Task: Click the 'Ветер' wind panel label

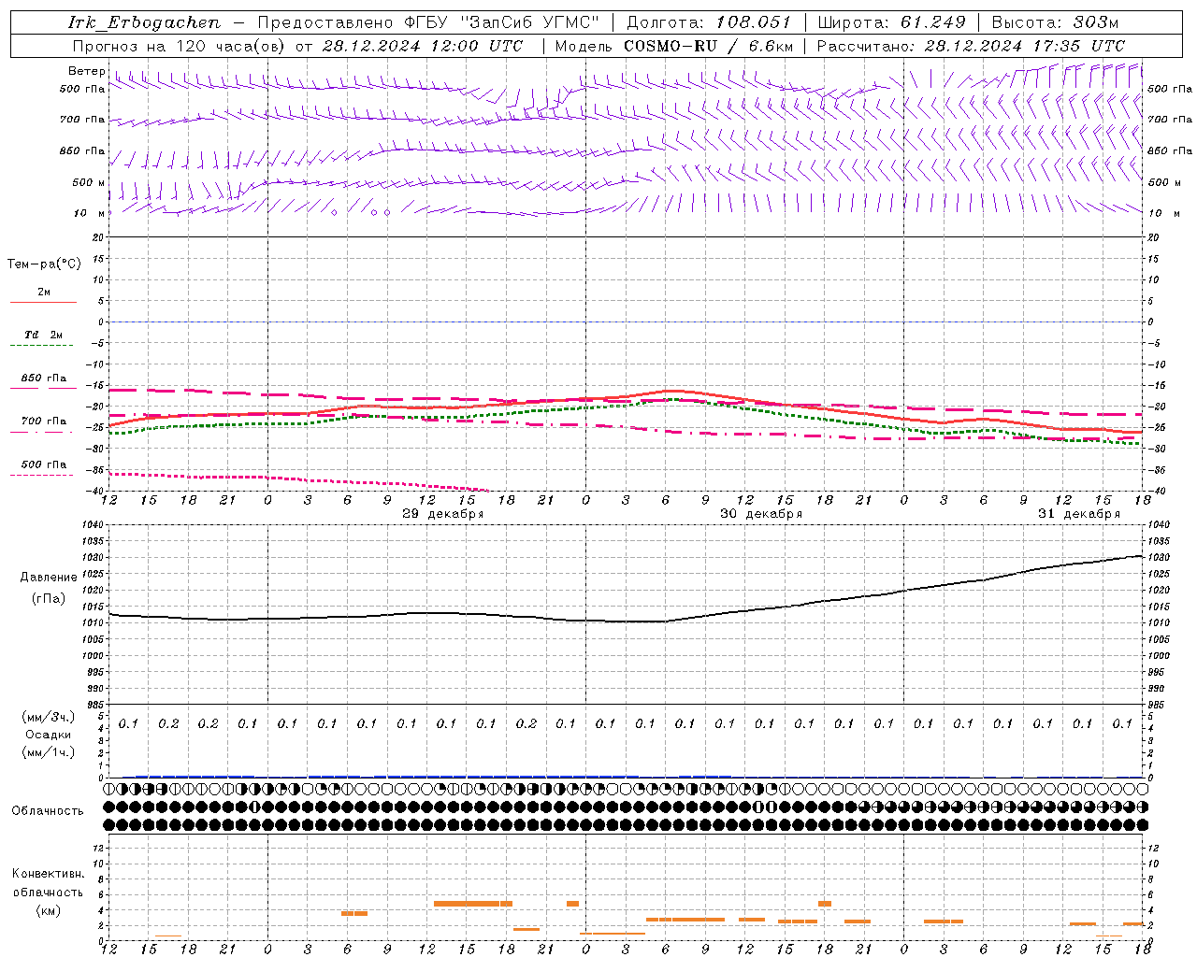Action: (x=86, y=71)
